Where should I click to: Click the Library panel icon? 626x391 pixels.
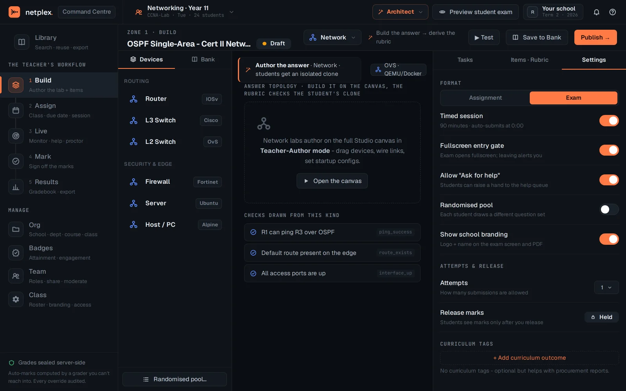click(x=22, y=42)
